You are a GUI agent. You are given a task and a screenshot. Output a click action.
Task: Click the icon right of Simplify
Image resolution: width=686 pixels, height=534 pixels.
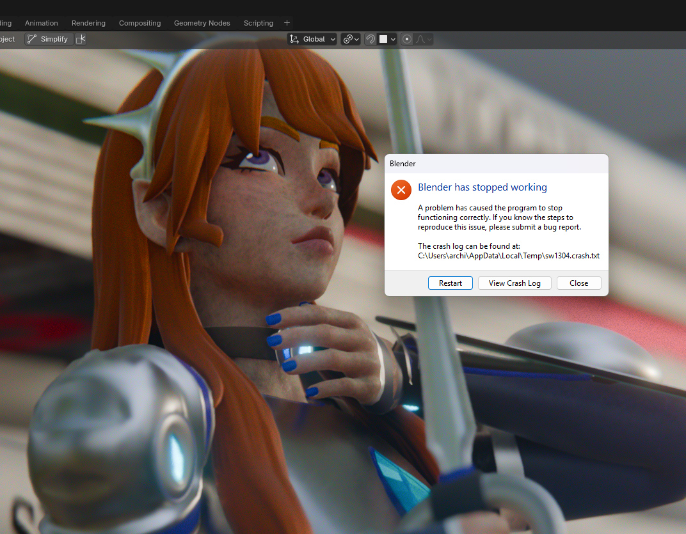81,39
